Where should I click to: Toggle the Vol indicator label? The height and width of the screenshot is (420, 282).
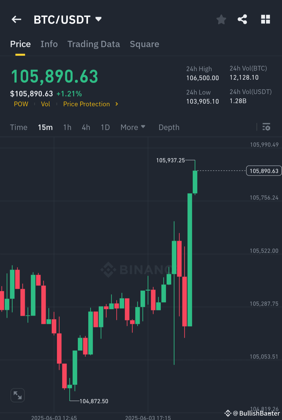[45, 104]
